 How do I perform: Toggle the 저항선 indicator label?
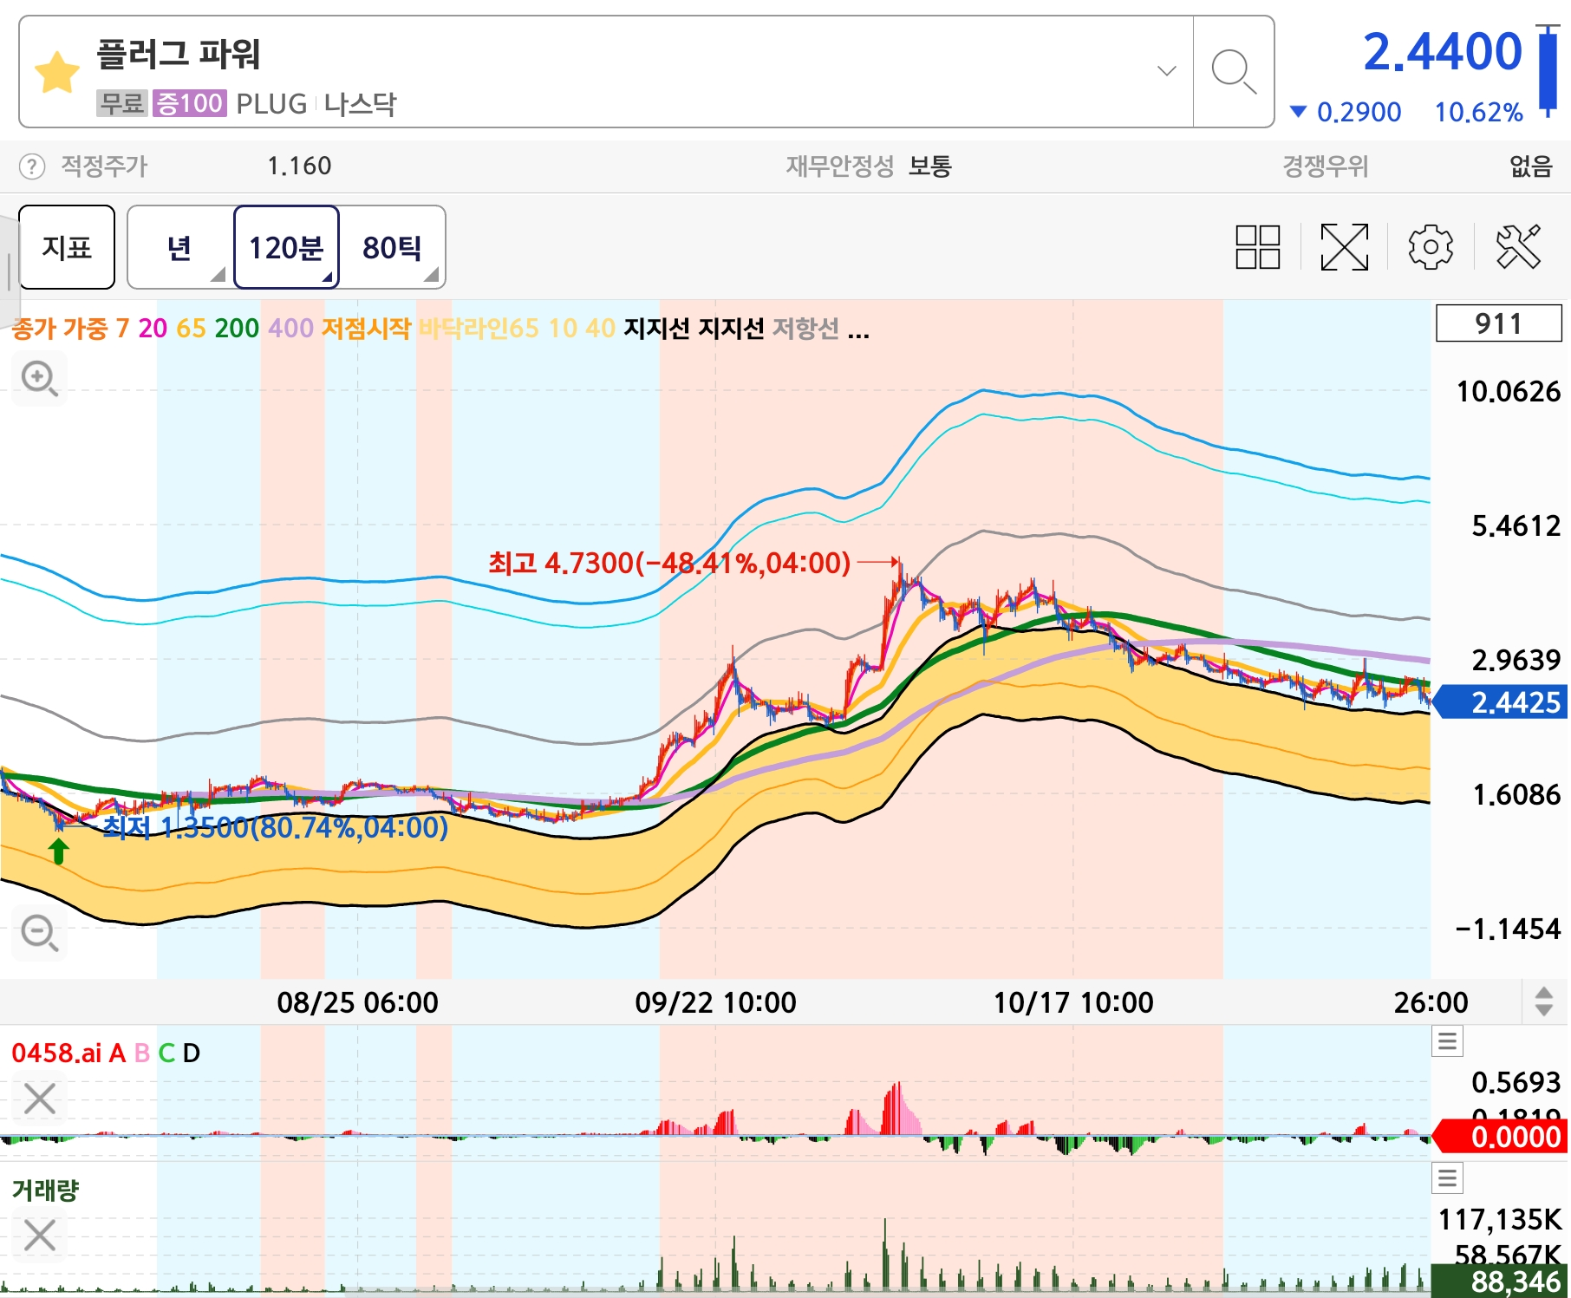[805, 328]
